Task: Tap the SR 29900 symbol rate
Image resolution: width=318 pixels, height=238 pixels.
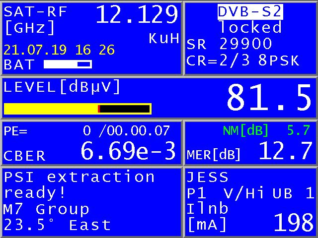Action: tap(229, 44)
